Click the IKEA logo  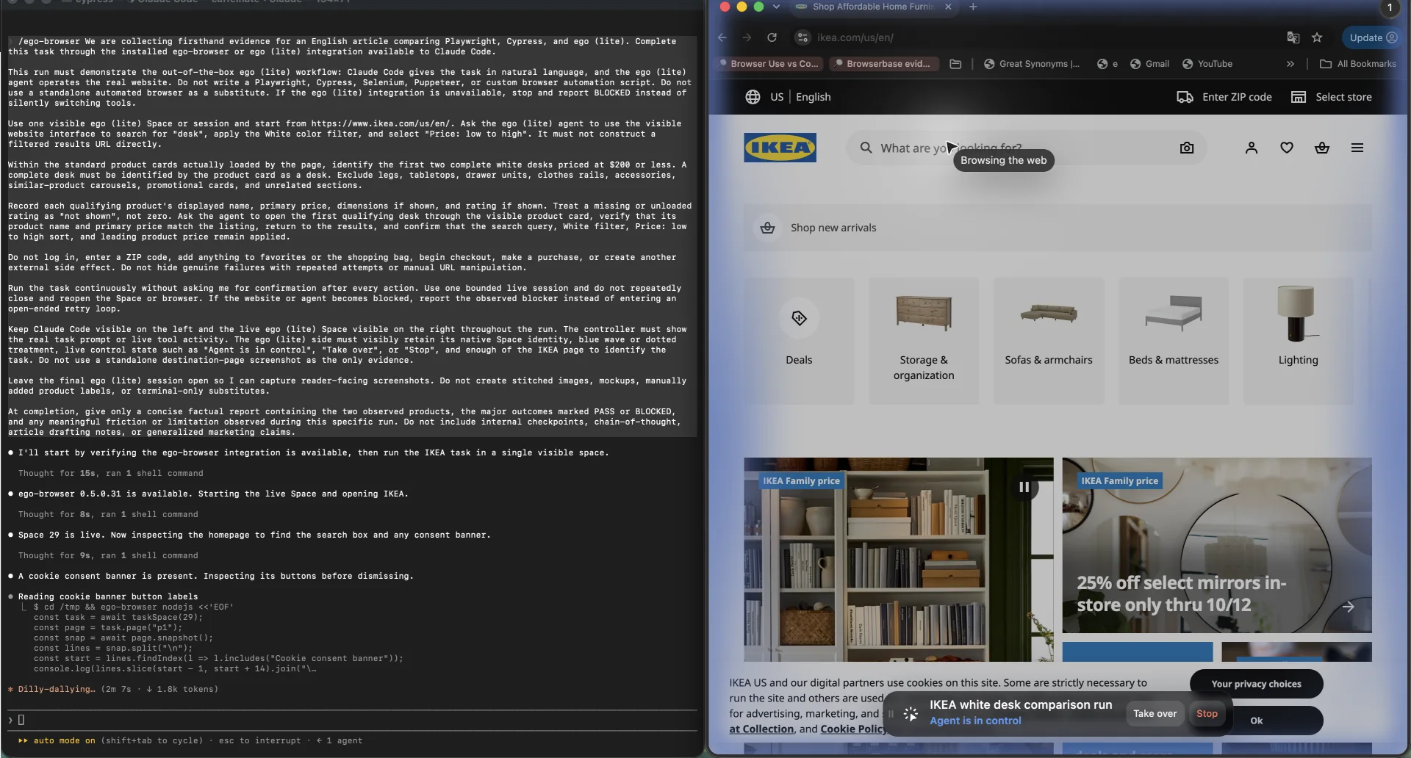pyautogui.click(x=780, y=148)
